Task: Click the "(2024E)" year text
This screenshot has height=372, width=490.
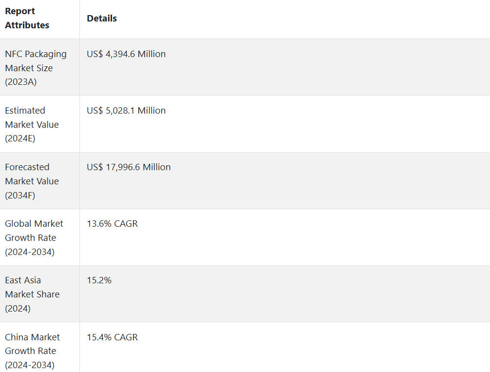Action: click(20, 138)
